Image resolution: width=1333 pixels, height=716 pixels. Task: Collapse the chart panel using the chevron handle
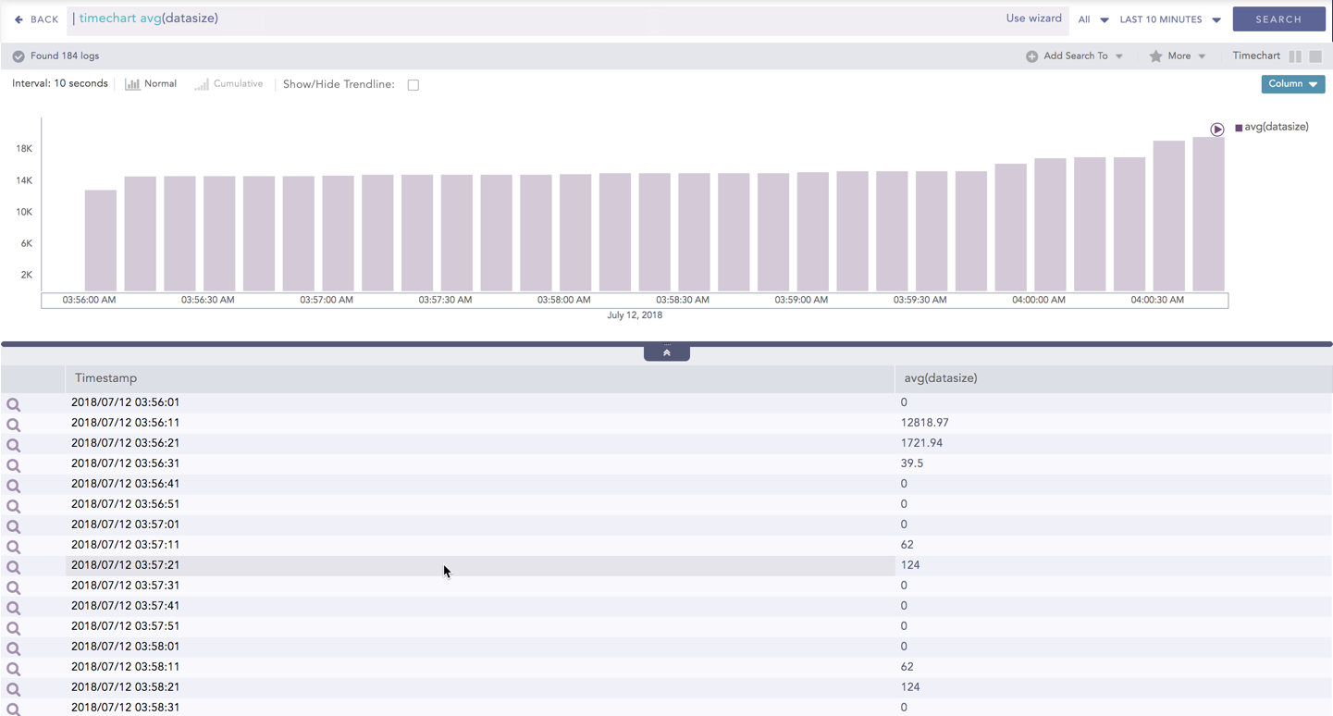666,352
